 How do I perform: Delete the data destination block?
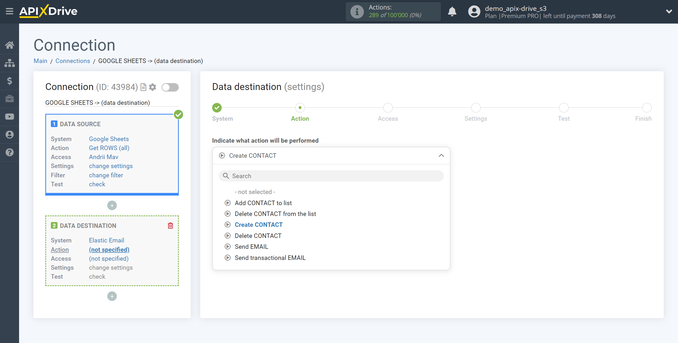(170, 225)
